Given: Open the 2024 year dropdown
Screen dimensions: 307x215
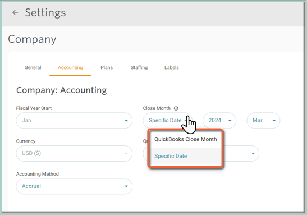Looking at the screenshot, I should pos(219,121).
